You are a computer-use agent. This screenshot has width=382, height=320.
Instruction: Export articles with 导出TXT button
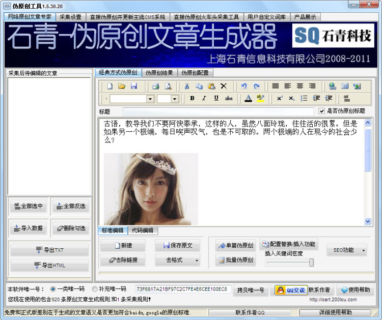[49, 250]
